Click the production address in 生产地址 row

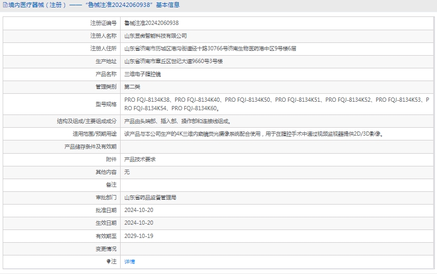[174, 61]
